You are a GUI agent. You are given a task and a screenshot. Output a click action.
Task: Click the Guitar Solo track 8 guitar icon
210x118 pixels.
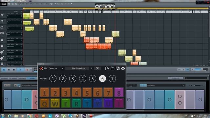tap(2, 58)
